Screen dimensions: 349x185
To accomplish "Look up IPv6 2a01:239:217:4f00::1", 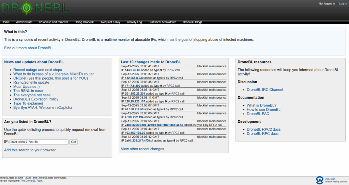I will tap(139, 141).
